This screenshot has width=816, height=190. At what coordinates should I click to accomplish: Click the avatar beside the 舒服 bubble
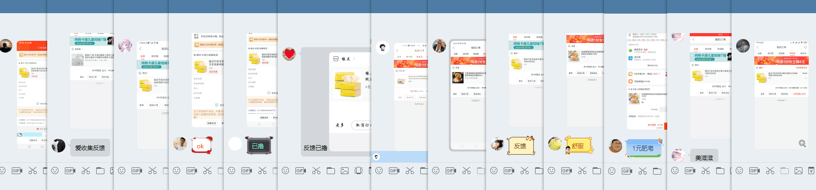click(555, 144)
